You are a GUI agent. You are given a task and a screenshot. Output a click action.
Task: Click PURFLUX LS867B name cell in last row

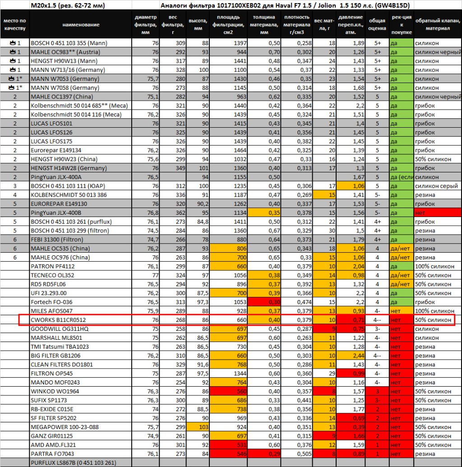pos(81,462)
